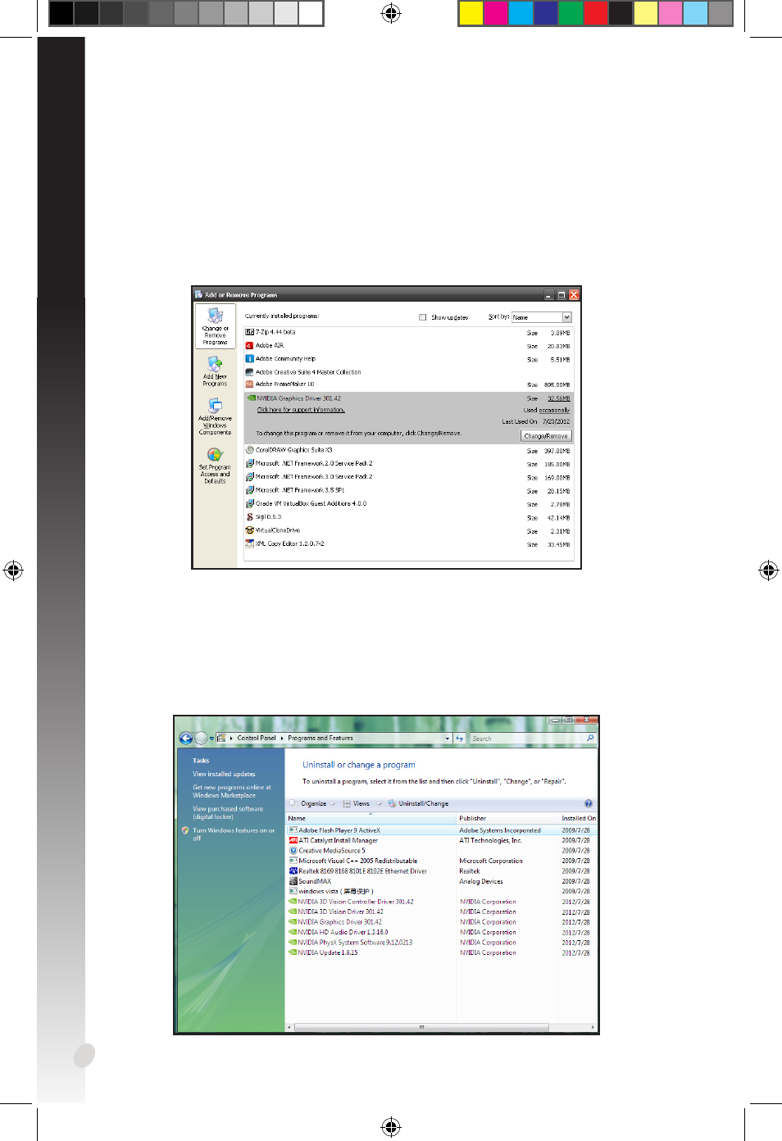This screenshot has height=1141, width=782.
Task: Open the Views toolbar menu
Action: click(x=361, y=803)
